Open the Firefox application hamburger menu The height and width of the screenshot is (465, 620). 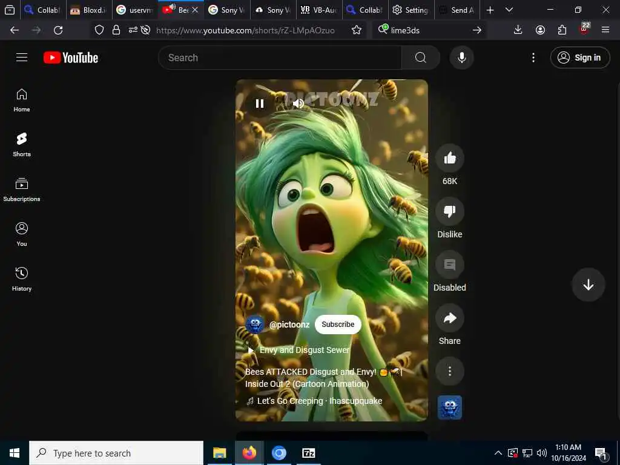[x=605, y=30]
